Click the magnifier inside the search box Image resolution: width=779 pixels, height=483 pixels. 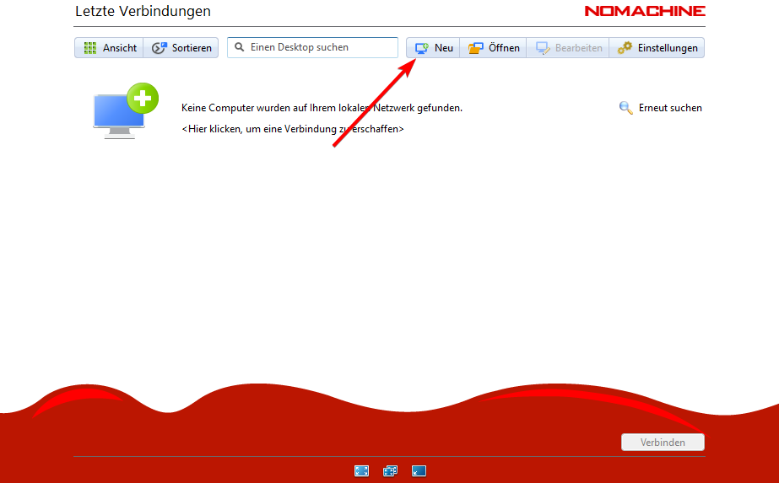pyautogui.click(x=240, y=48)
